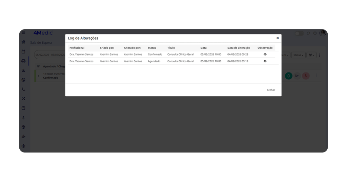Open the settings gear in the sidebar
The width and height of the screenshot is (347, 182).
[x=23, y=146]
